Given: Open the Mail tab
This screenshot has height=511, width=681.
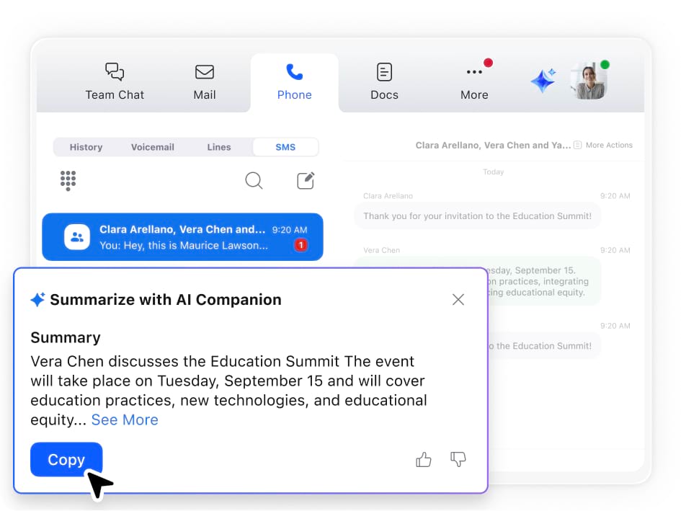Looking at the screenshot, I should 205,82.
